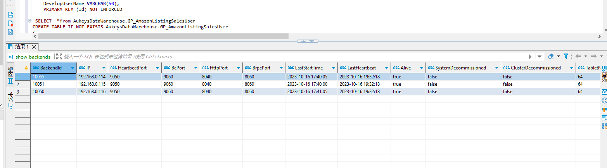Open the IP column filter dropdown
This screenshot has width=607, height=168.
pyautogui.click(x=104, y=68)
